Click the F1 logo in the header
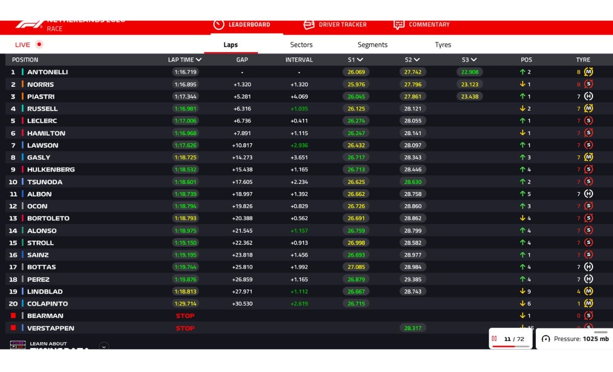The image size is (613, 372). click(30, 24)
